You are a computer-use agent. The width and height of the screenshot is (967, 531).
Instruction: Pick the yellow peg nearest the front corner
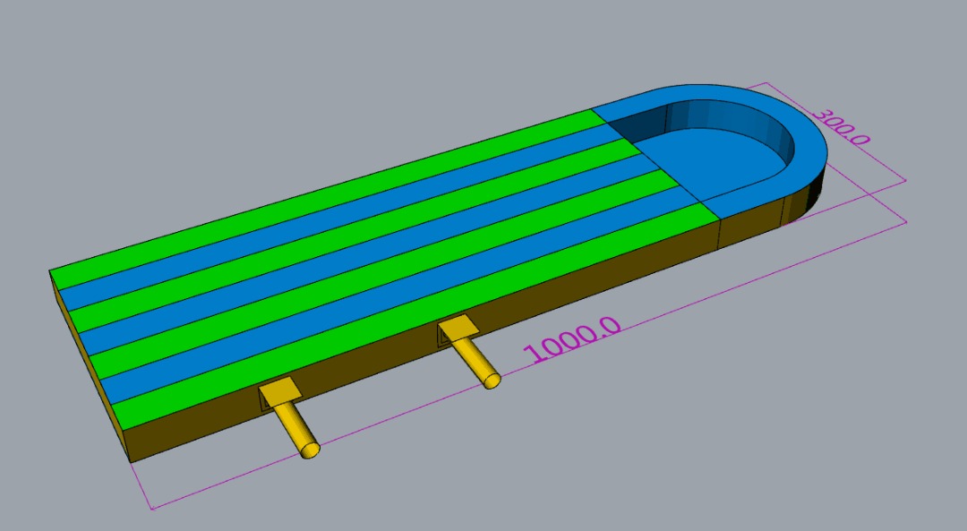tap(289, 419)
